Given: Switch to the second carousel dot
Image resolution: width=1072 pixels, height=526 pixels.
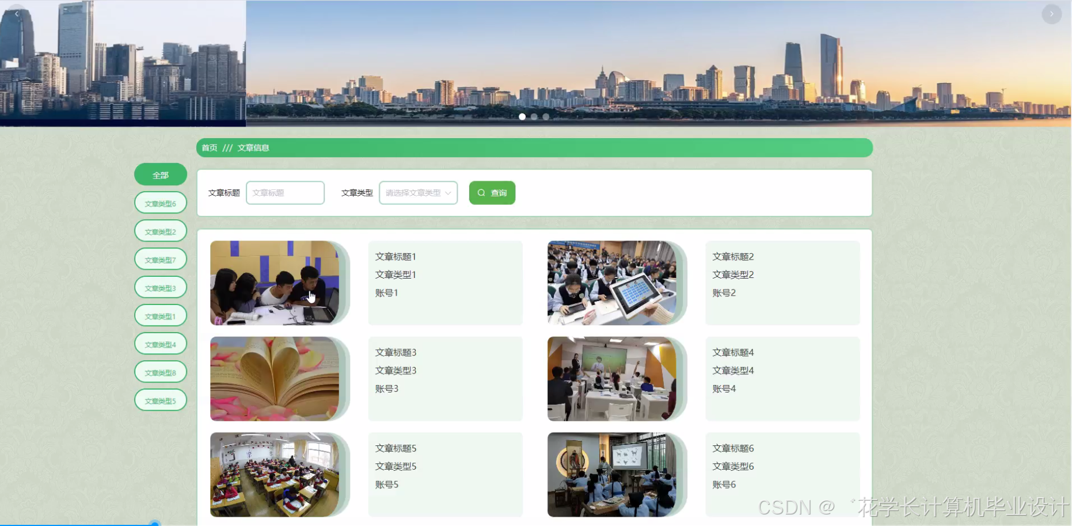Looking at the screenshot, I should [x=534, y=116].
